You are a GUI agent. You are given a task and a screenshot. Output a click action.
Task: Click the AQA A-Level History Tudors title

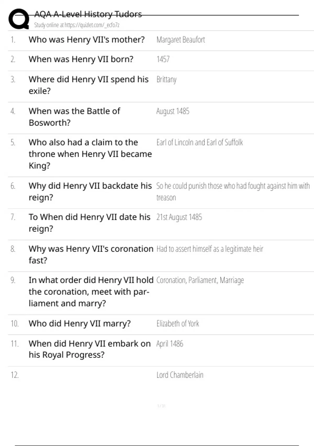click(x=88, y=14)
